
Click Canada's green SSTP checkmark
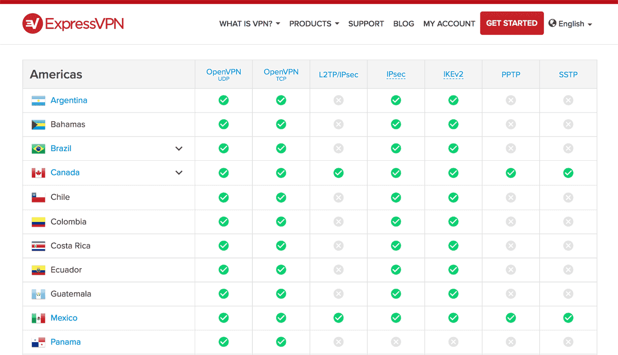click(568, 173)
